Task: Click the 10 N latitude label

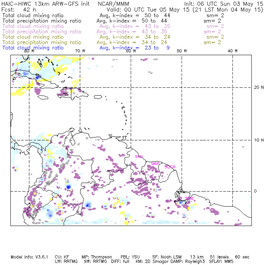Action: 259,140
